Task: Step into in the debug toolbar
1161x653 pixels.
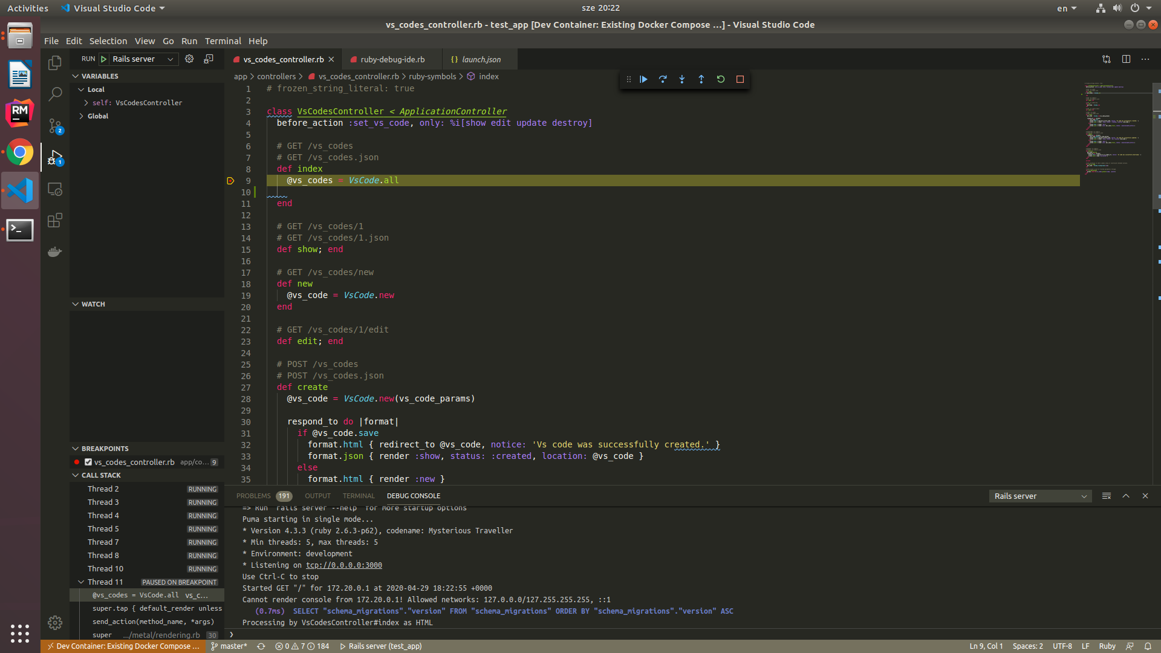Action: click(x=682, y=79)
